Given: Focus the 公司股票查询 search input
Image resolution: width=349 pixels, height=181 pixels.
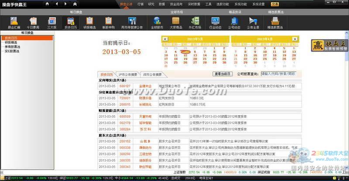Looking at the screenshot, I should (279, 74).
